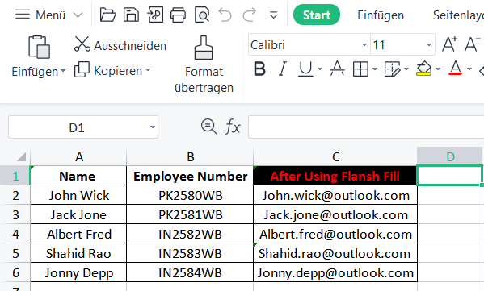Click the John Wick cell

78,195
